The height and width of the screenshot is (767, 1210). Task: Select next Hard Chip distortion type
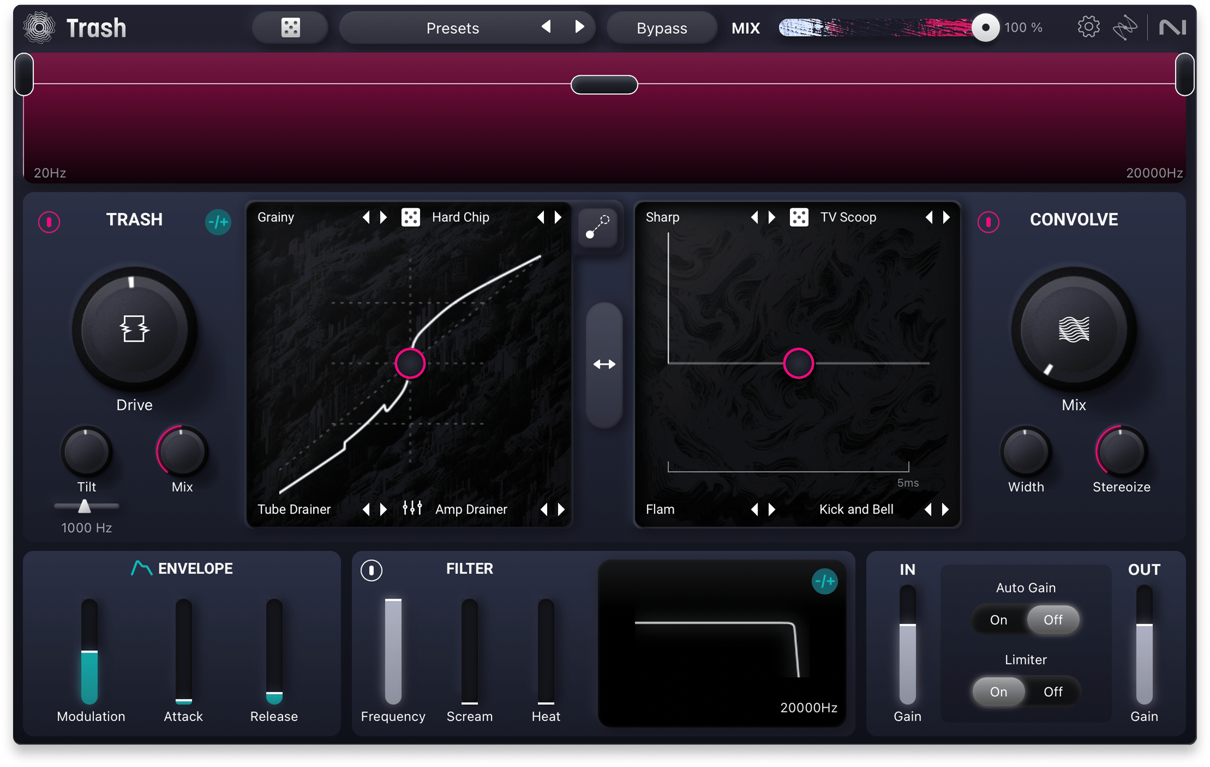558,218
